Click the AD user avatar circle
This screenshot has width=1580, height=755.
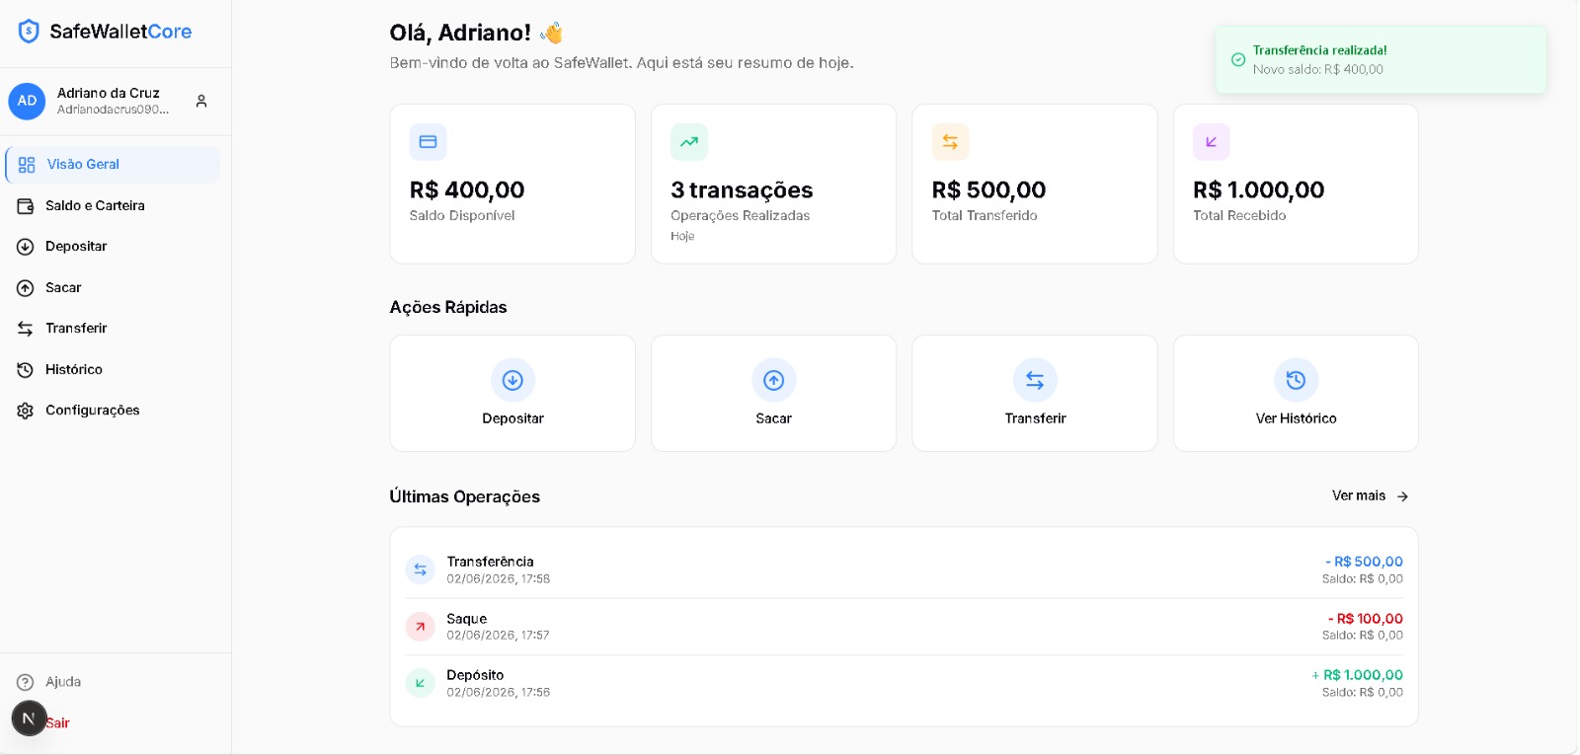(x=27, y=101)
